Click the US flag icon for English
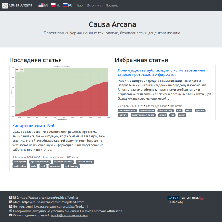Screen dimensions: 222x222 41,5
